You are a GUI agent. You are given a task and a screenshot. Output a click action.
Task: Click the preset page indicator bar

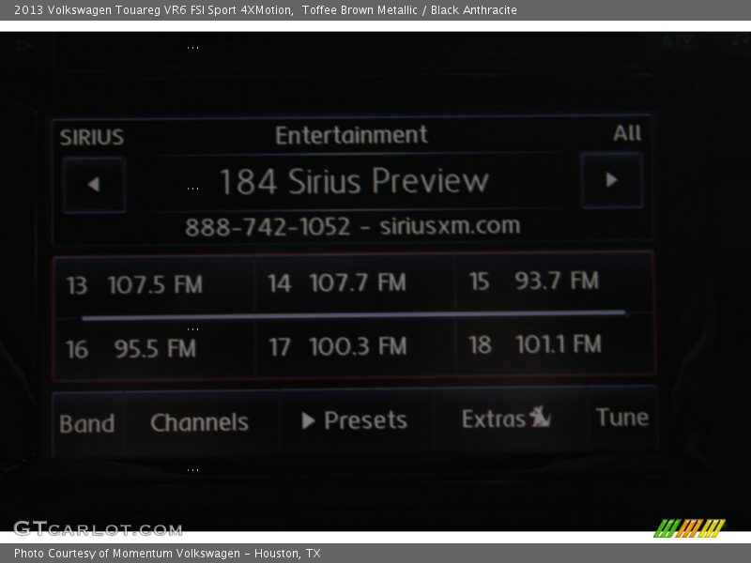pyautogui.click(x=353, y=315)
